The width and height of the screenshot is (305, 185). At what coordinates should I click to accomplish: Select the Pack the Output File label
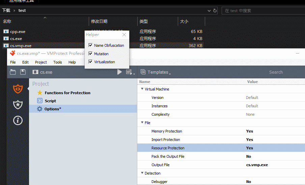168,156
